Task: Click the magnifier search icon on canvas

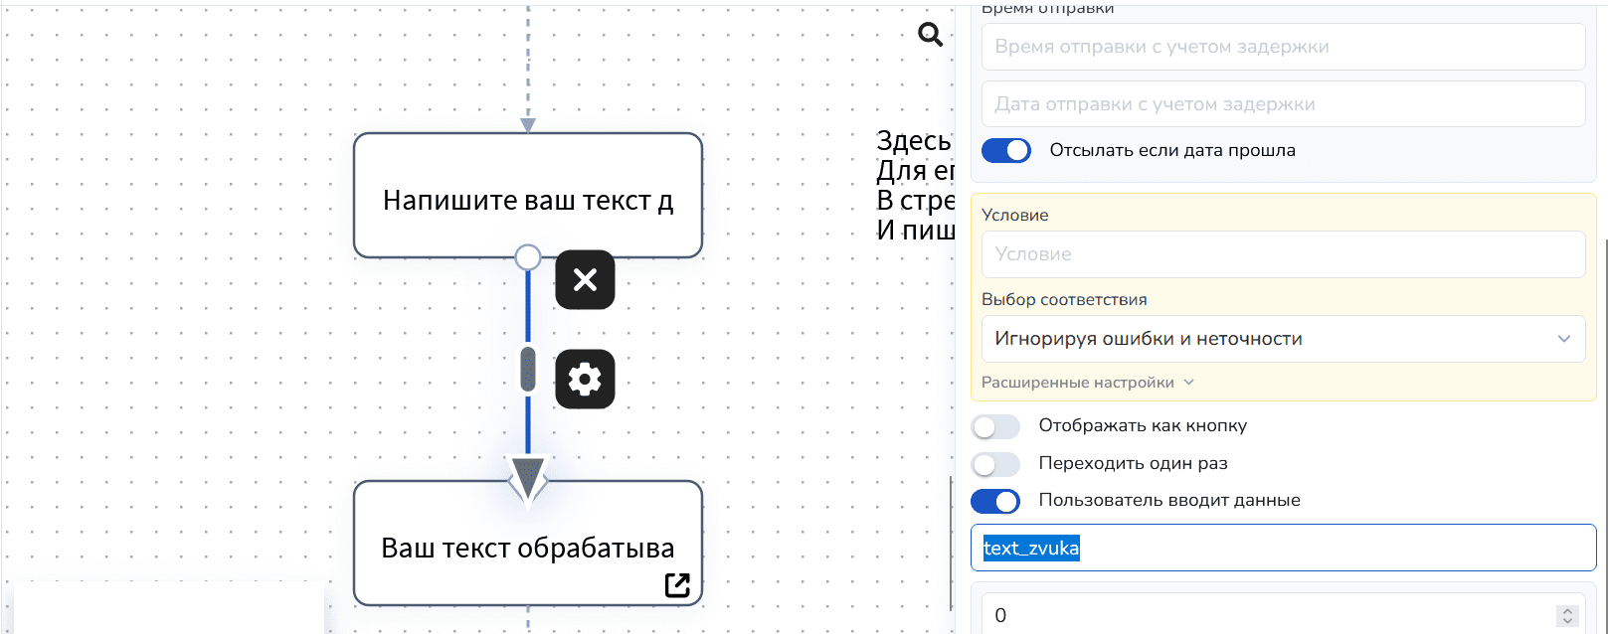Action: tap(930, 35)
